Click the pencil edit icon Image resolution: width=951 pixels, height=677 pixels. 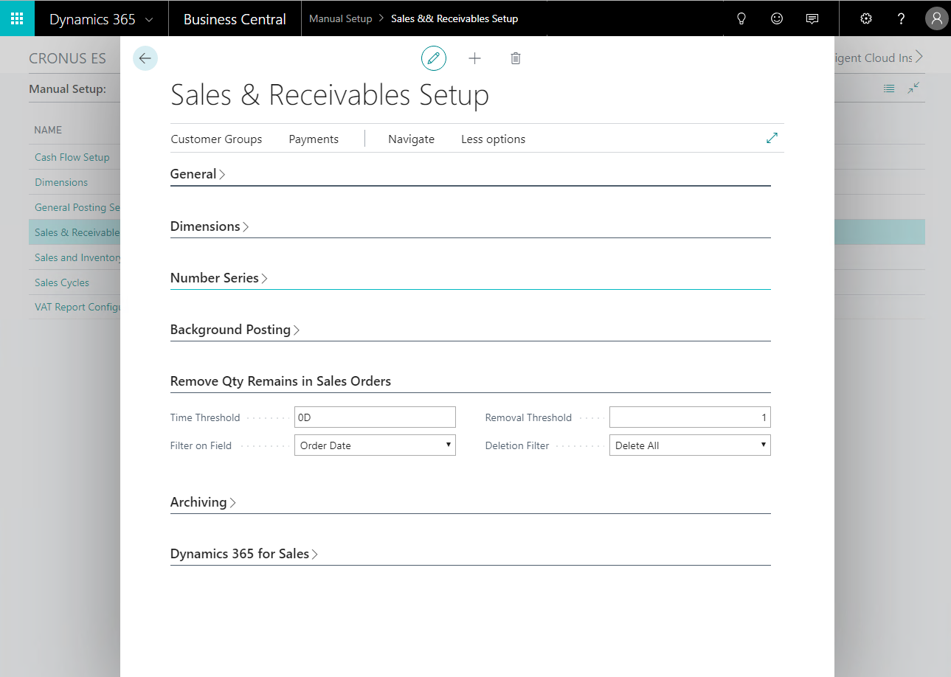tap(434, 58)
